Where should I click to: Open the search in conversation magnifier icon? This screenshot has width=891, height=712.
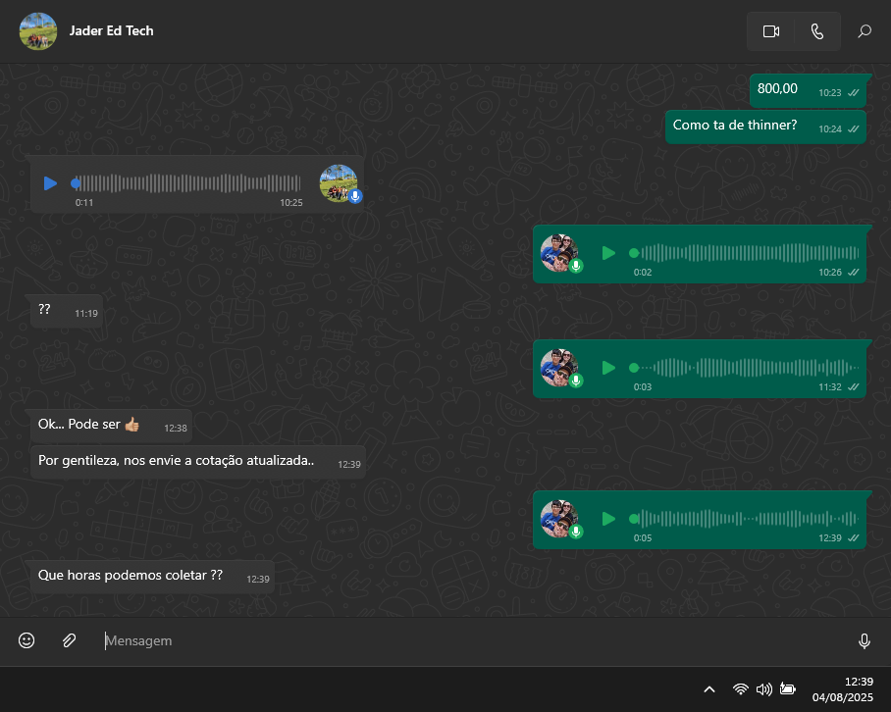tap(865, 31)
